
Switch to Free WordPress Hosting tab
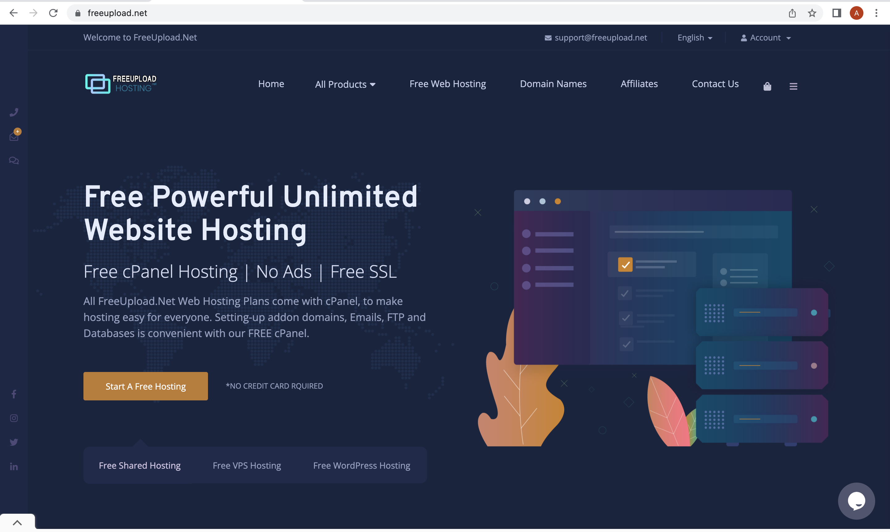[x=362, y=465]
